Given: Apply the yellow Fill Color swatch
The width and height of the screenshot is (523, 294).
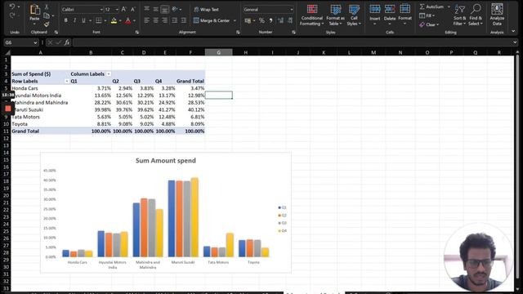Looking at the screenshot, I should (x=114, y=21).
